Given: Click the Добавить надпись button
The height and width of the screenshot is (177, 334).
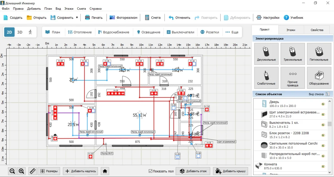Looking at the screenshot, I should 81,171.
